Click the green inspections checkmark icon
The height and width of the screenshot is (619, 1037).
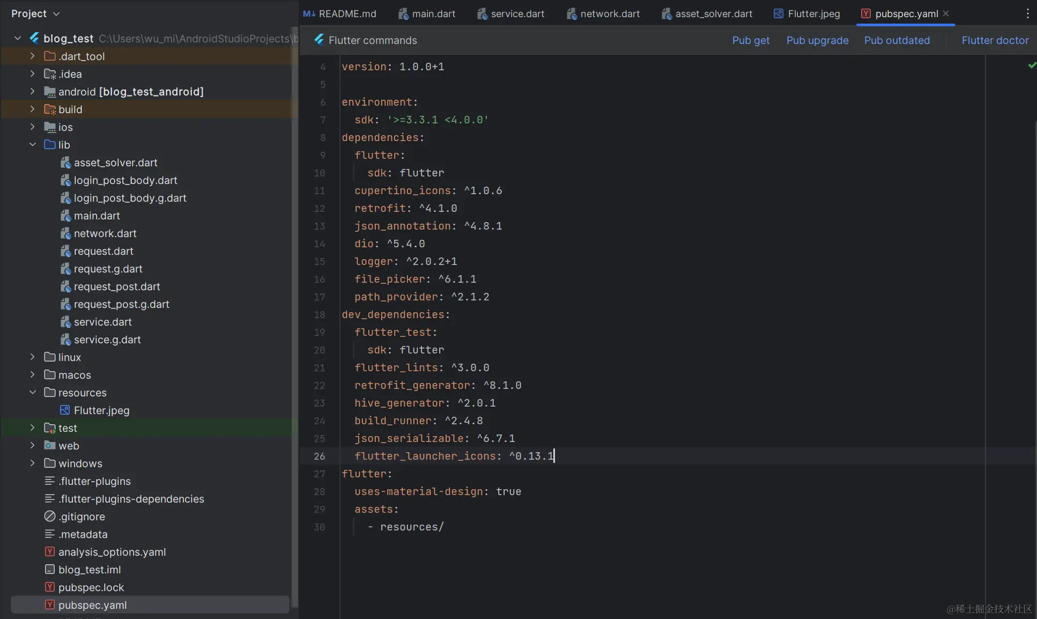[1032, 65]
